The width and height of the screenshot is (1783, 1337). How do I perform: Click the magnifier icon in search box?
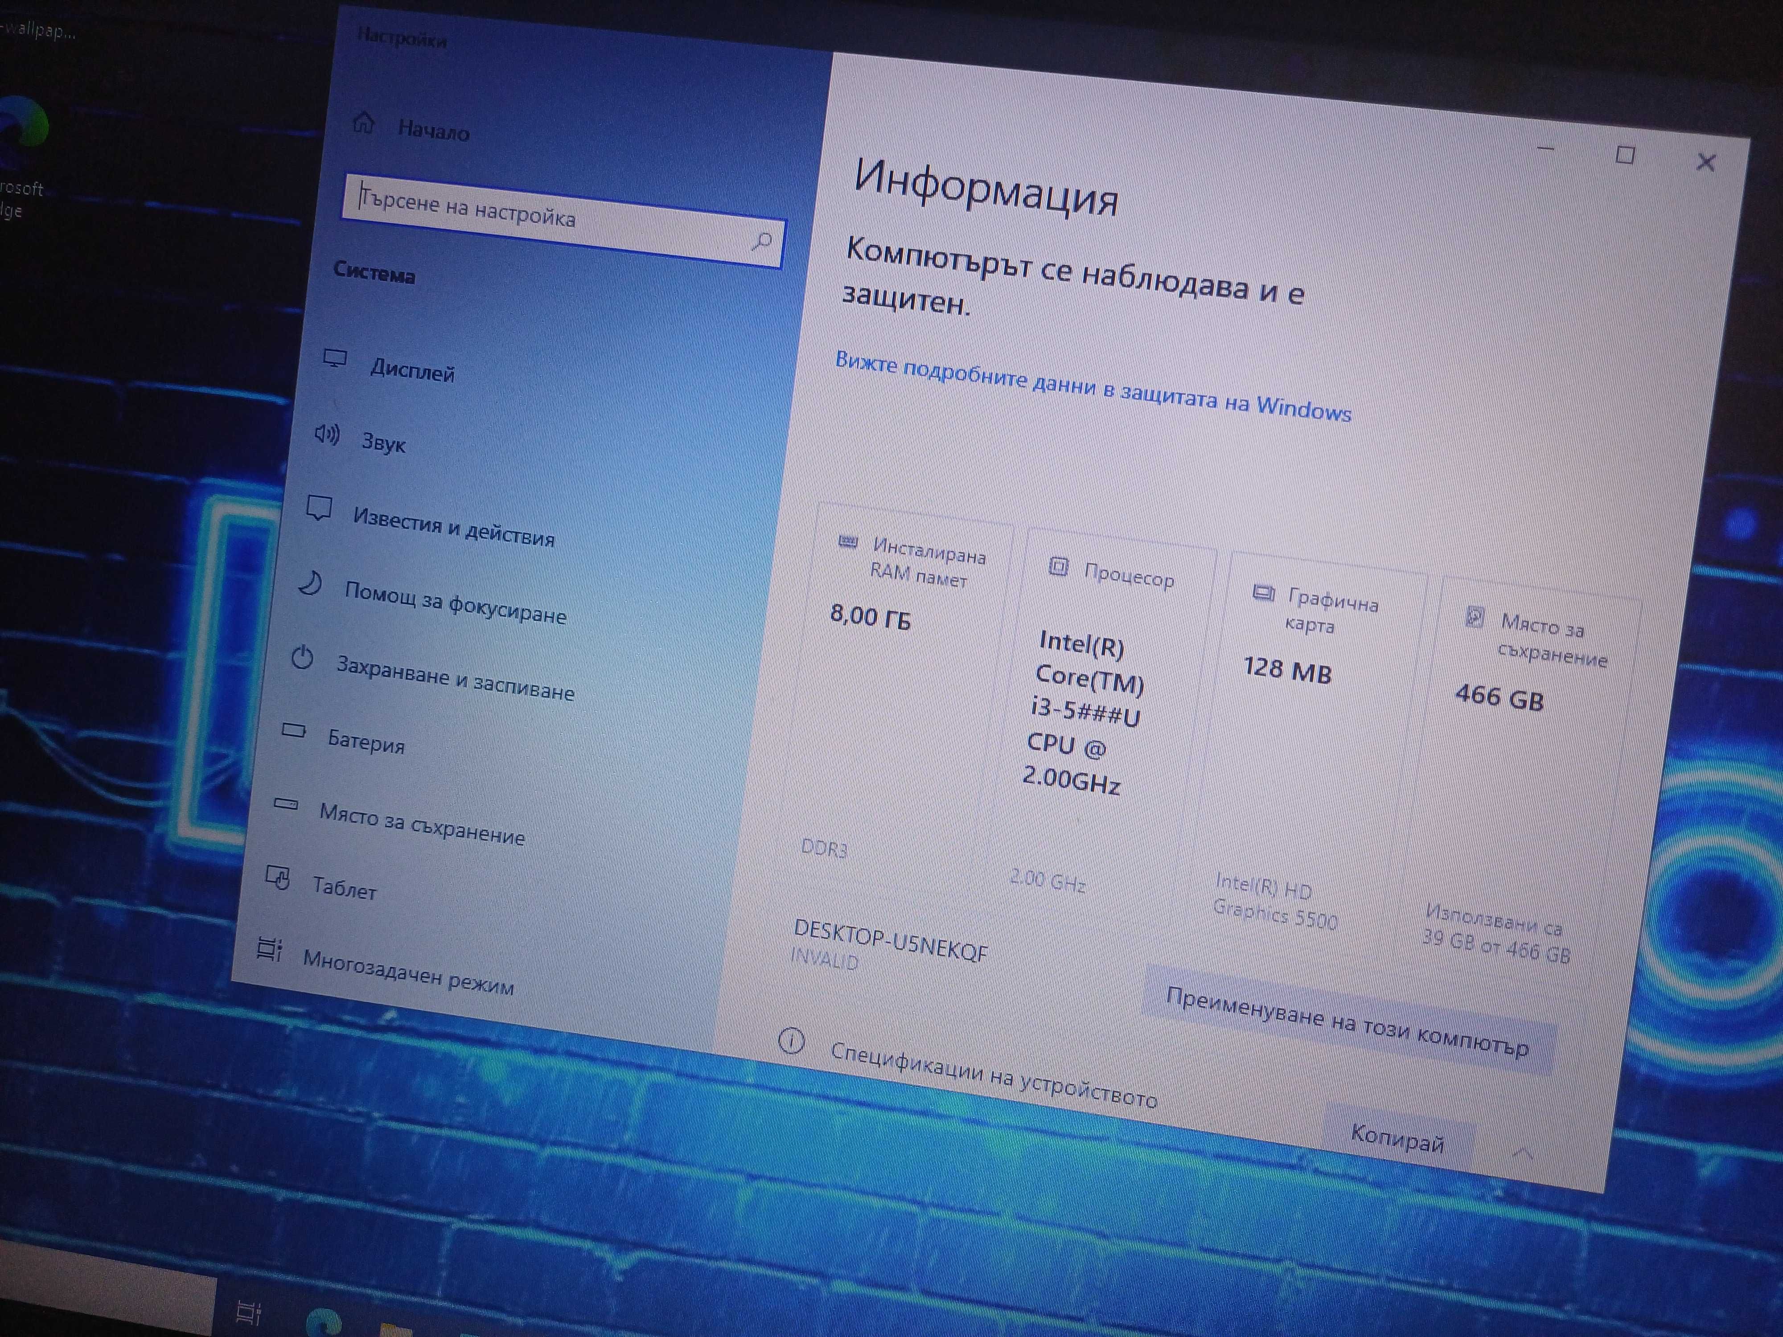[x=761, y=241]
